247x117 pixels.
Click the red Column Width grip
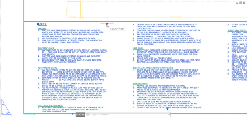(107, 24)
